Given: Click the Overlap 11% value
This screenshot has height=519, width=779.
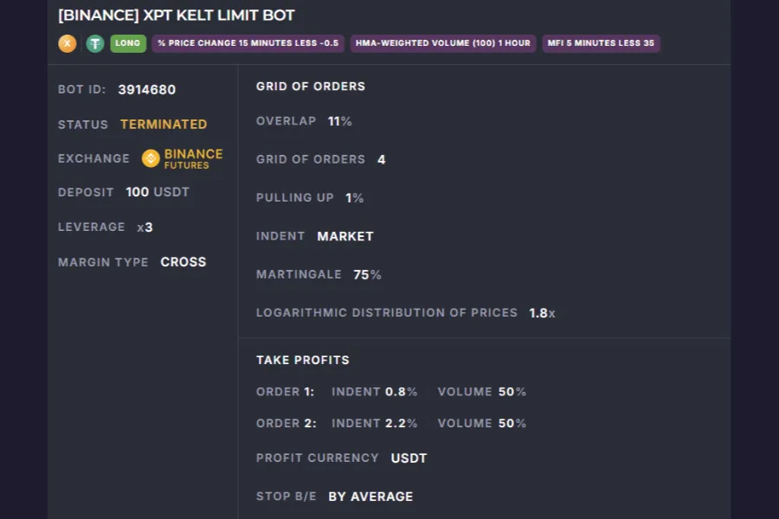Looking at the screenshot, I should click(x=339, y=121).
